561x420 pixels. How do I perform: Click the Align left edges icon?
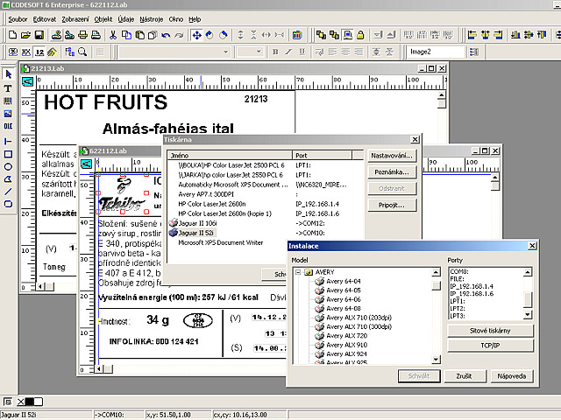[x=472, y=35]
